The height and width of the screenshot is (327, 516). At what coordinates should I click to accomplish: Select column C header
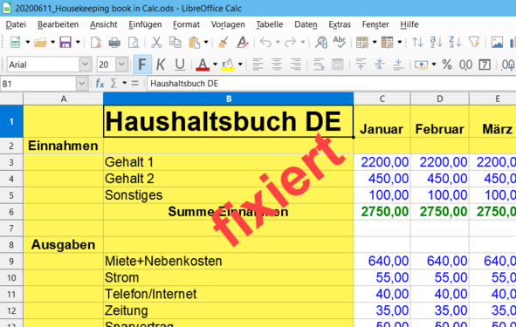tap(382, 99)
